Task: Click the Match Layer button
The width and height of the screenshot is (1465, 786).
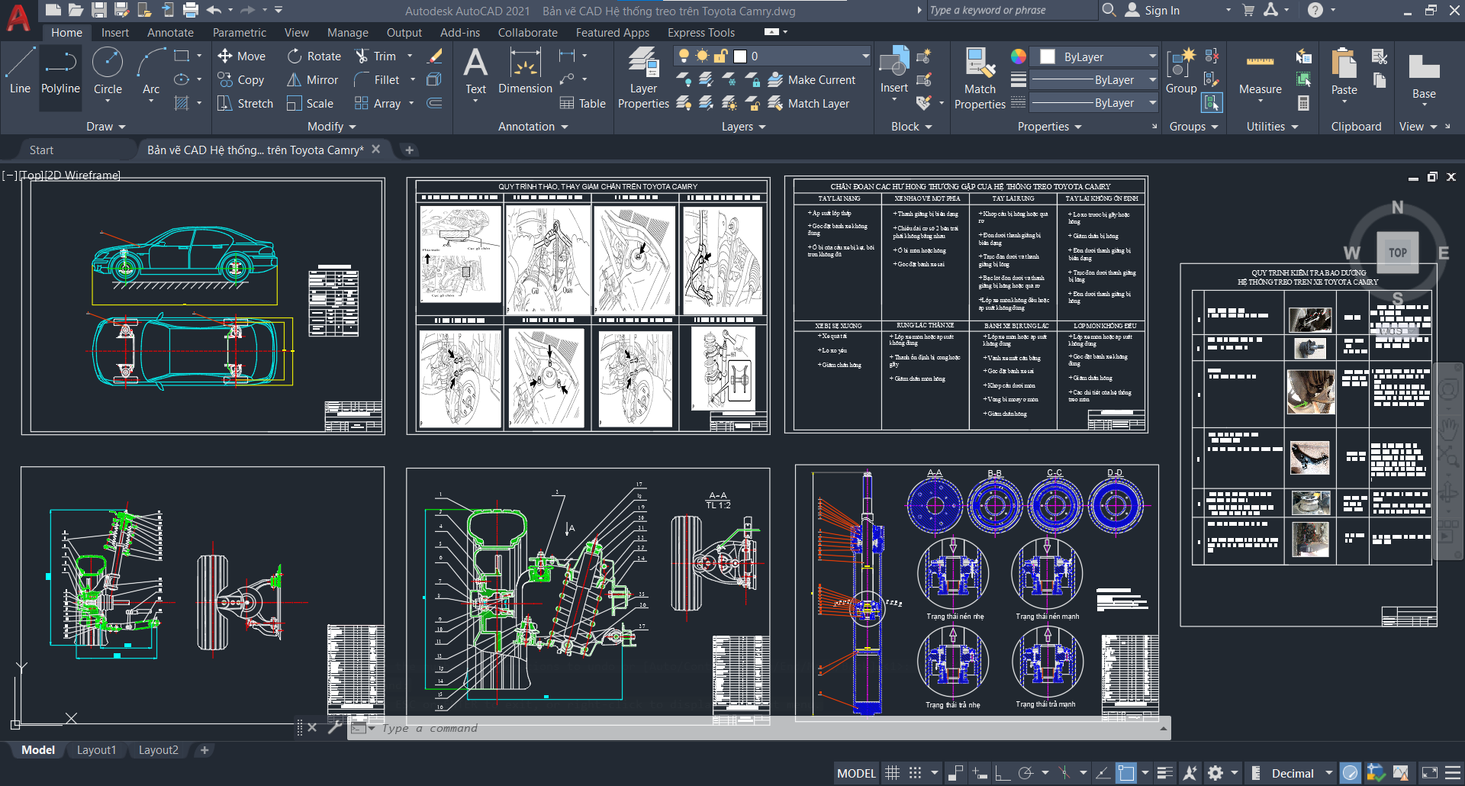Action: [809, 103]
